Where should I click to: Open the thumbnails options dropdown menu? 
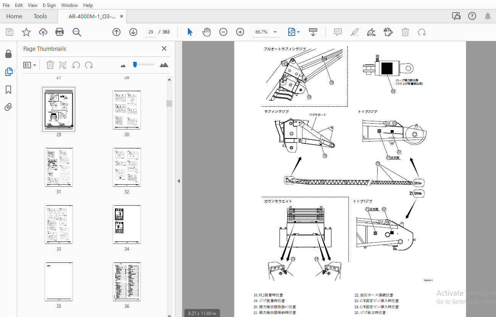click(x=30, y=65)
